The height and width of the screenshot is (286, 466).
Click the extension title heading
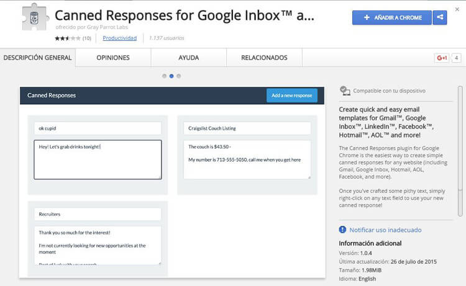(185, 16)
